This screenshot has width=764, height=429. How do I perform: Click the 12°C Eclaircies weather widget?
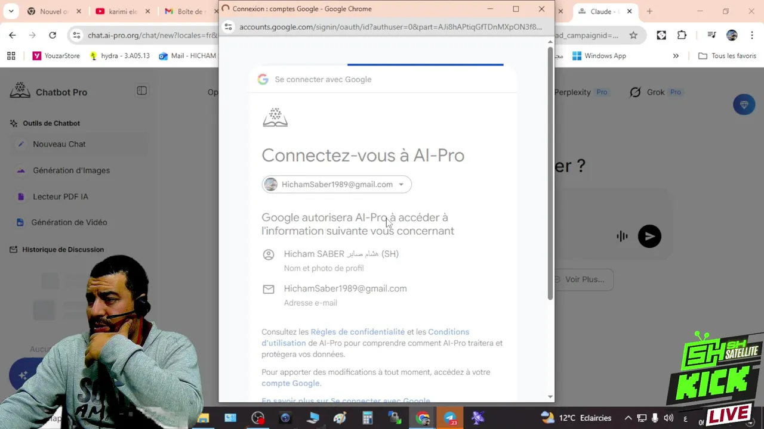click(576, 418)
